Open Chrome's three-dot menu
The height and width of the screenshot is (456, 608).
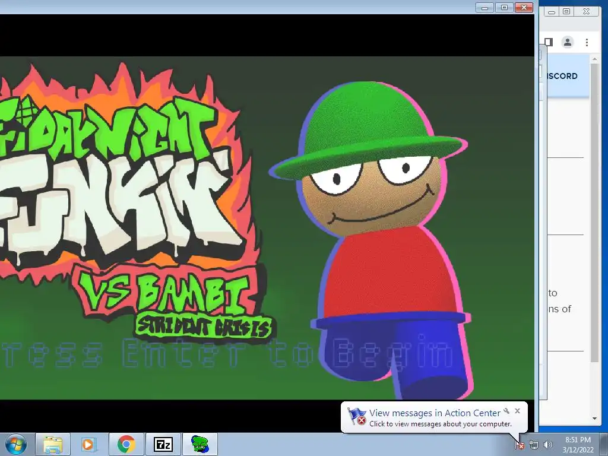pyautogui.click(x=587, y=42)
